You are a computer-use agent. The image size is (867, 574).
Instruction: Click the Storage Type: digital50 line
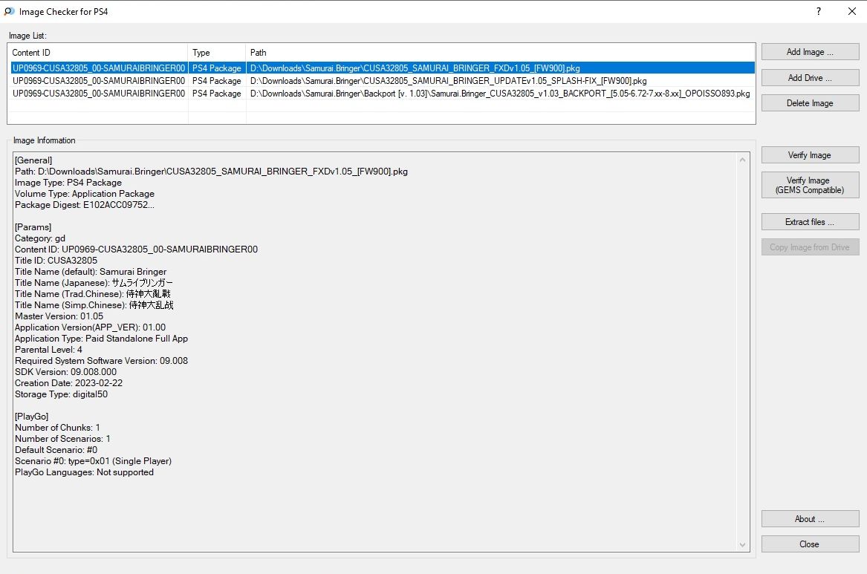[x=62, y=394]
